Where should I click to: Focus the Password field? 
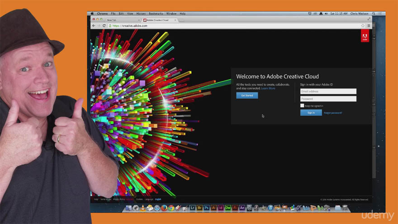point(328,99)
